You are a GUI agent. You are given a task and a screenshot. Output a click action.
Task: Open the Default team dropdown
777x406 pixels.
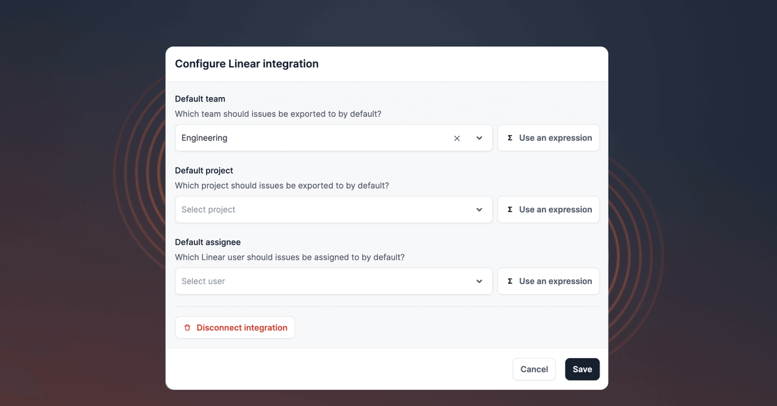pos(324,138)
